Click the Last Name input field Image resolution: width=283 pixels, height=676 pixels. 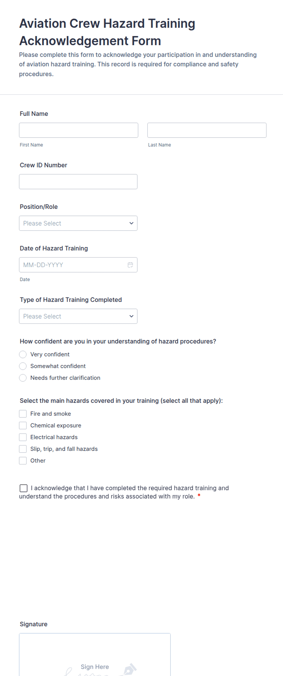coord(207,130)
